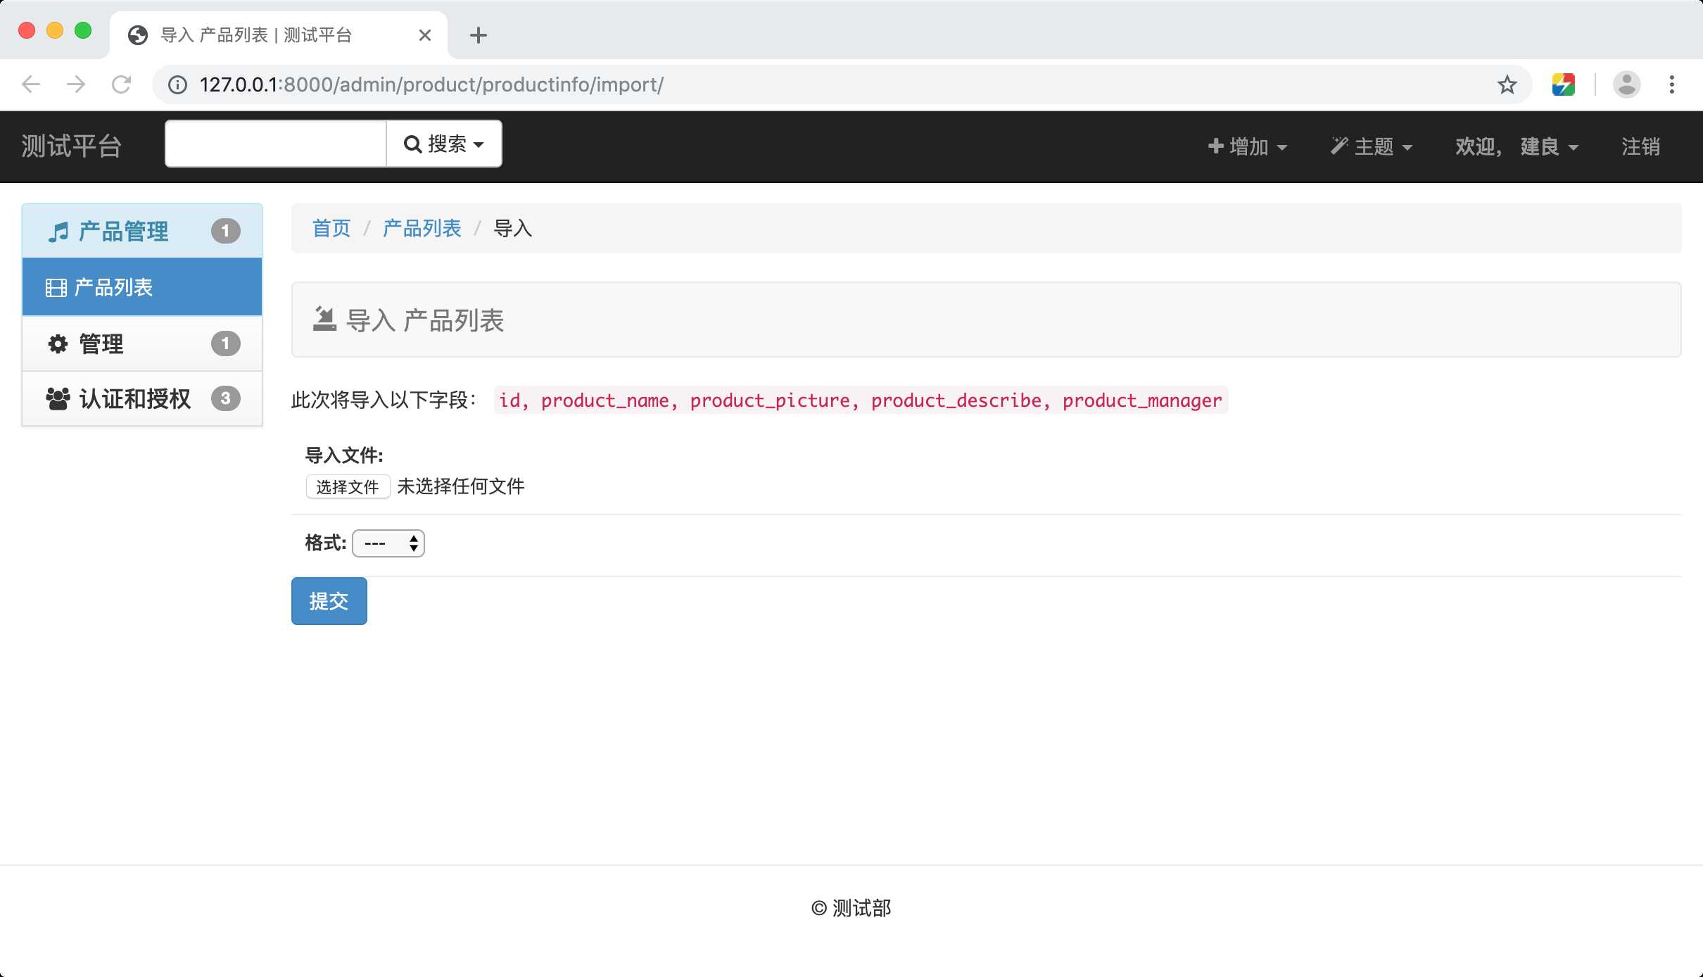
Task: Click the 注销 logout link
Action: coord(1640,146)
